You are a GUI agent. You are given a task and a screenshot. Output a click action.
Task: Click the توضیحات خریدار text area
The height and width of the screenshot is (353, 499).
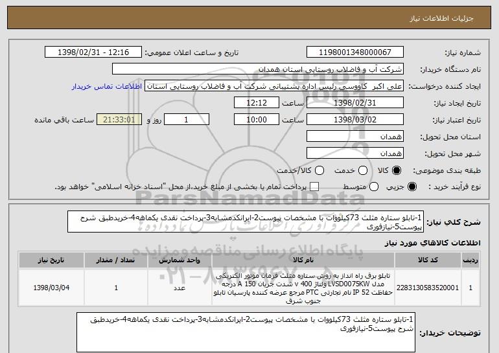246,332
